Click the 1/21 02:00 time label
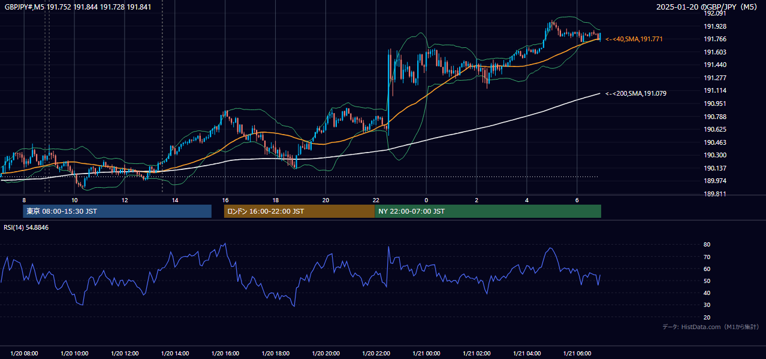766x359 pixels. point(477,354)
